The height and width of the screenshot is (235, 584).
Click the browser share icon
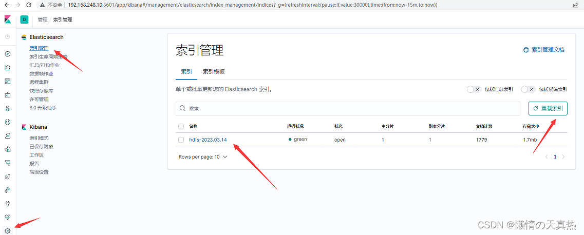576,5
